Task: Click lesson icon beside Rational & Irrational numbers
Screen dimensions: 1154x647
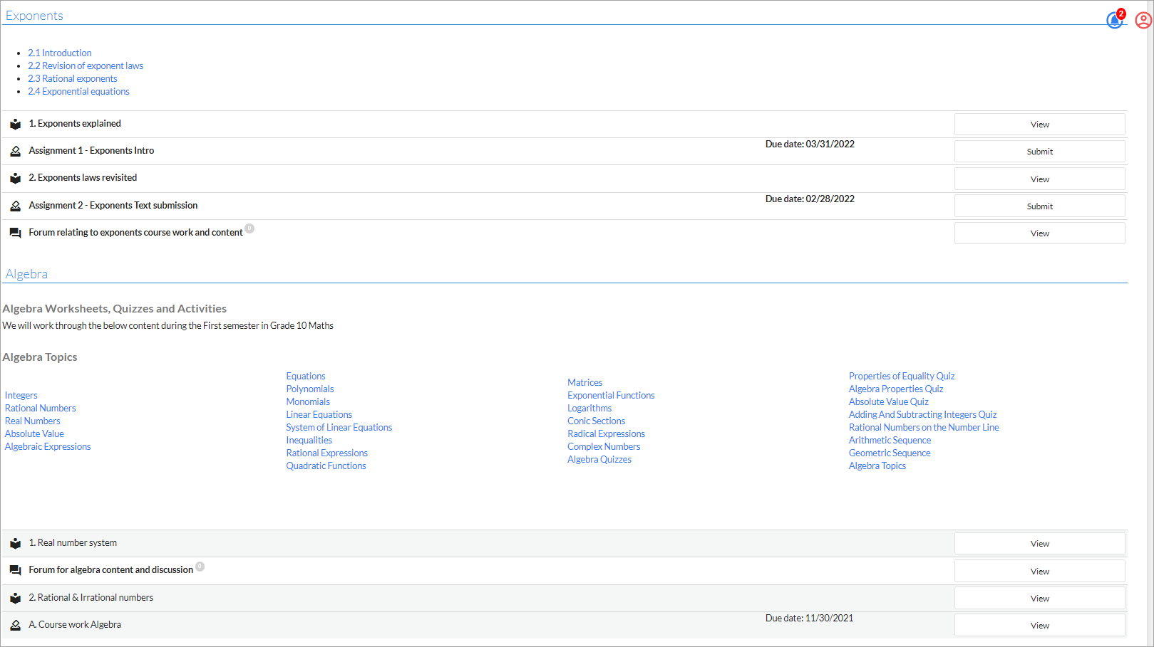Action: click(15, 599)
